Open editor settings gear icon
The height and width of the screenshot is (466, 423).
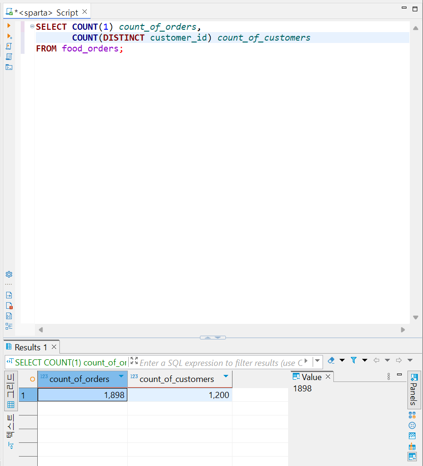(9, 274)
